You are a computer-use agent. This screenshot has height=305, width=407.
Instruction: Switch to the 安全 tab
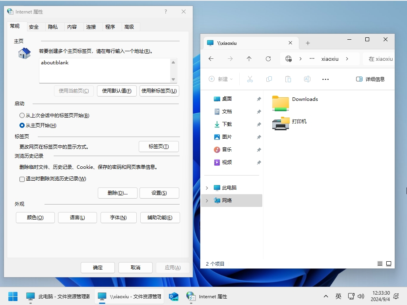34,27
